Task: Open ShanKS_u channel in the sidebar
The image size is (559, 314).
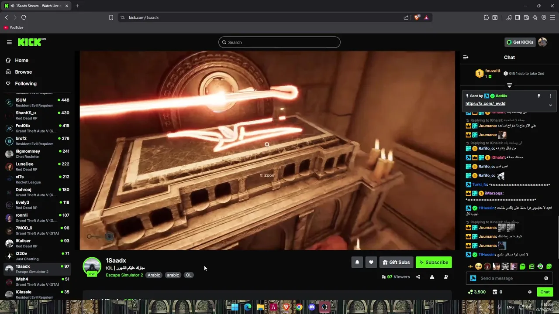Action: pyautogui.click(x=38, y=115)
